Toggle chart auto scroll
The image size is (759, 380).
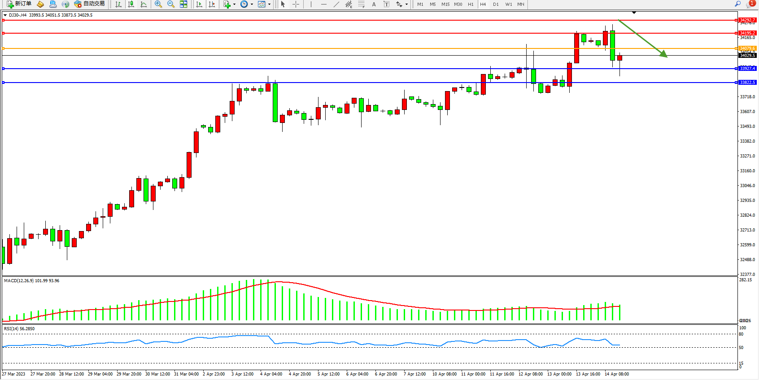(x=199, y=4)
